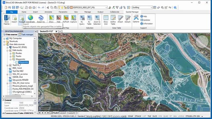Add a new drawing tab with plus

click(x=60, y=31)
